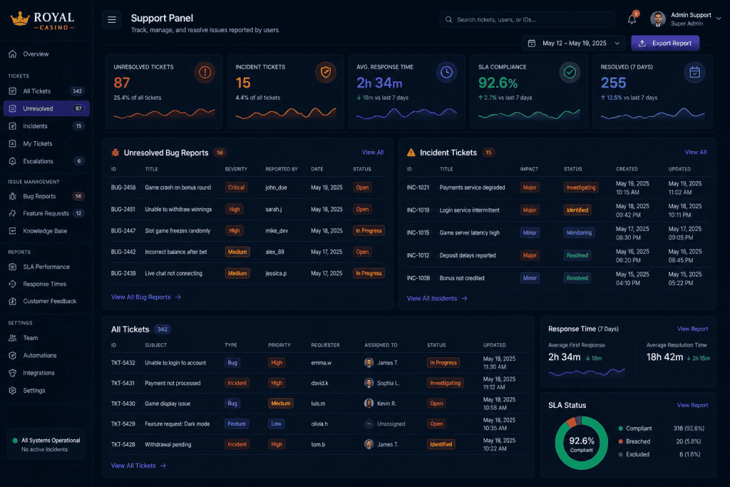Open View Report for Response Time
Image resolution: width=730 pixels, height=487 pixels.
coord(692,329)
